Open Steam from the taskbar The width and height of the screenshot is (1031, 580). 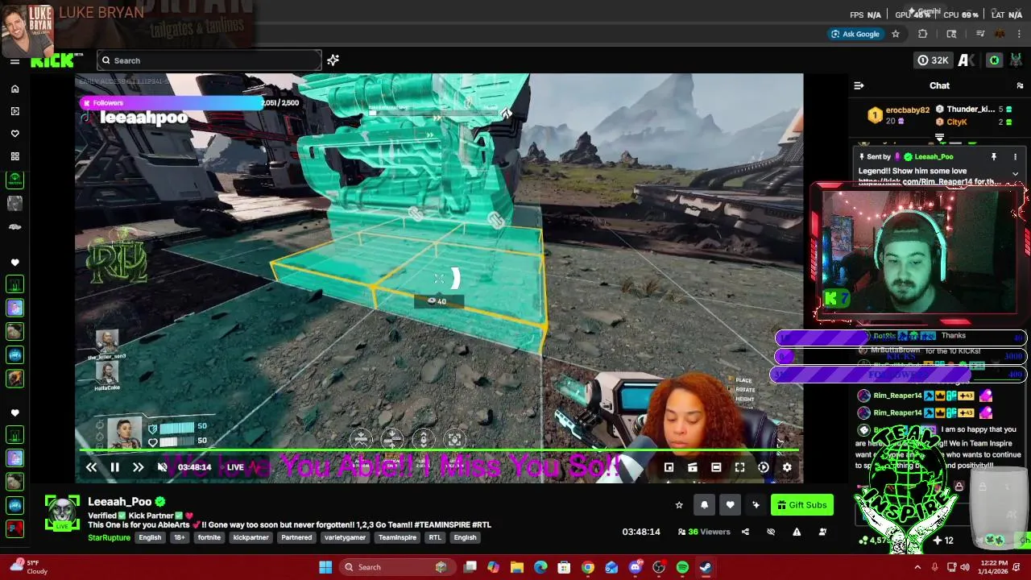pos(706,567)
